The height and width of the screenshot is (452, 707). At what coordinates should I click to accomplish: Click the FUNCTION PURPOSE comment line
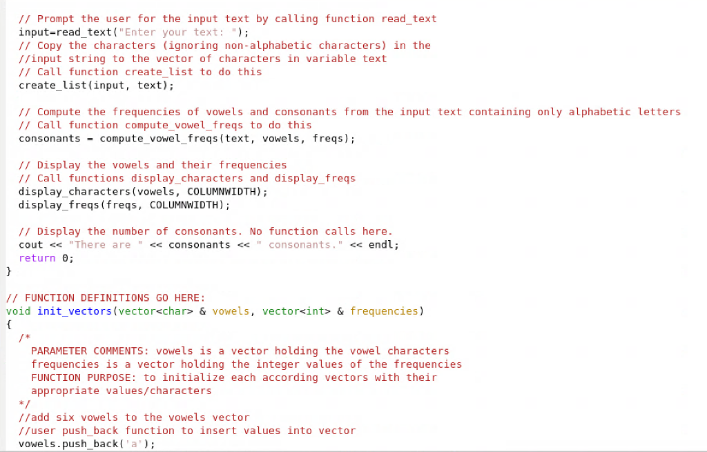(x=233, y=377)
